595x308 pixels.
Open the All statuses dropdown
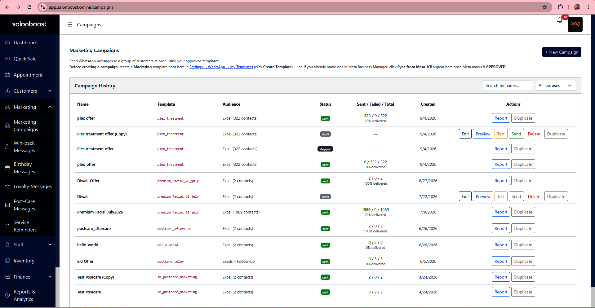pyautogui.click(x=556, y=86)
